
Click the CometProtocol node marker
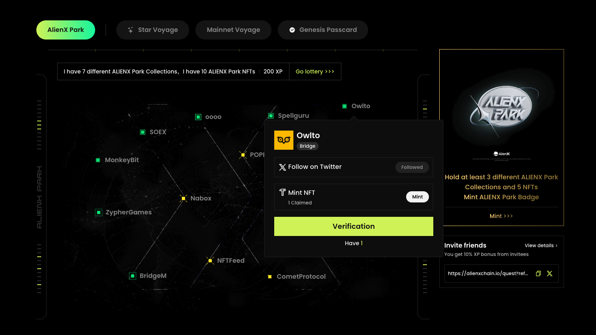[270, 277]
